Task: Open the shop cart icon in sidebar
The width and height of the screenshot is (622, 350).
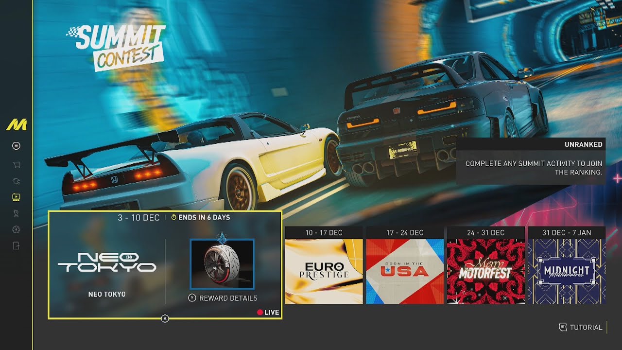Action: point(16,165)
